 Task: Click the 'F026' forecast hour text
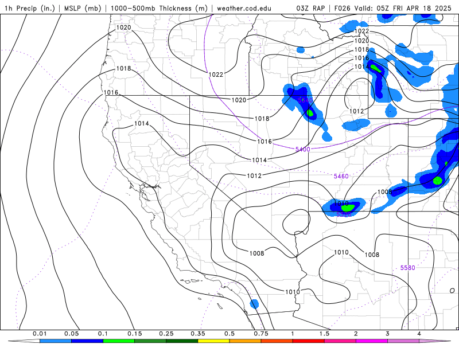pyautogui.click(x=342, y=8)
